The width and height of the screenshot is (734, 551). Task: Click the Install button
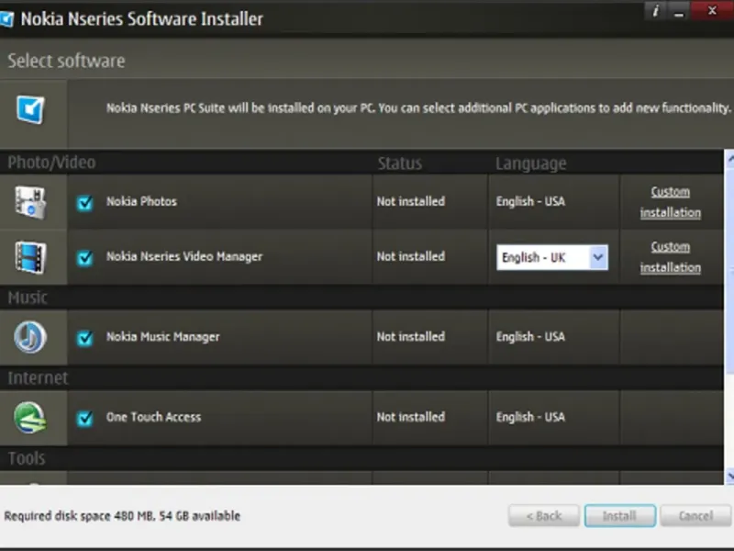(x=620, y=516)
